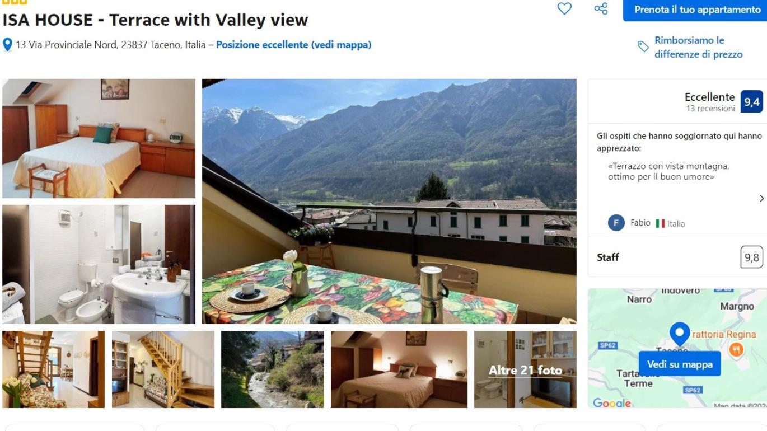Click Rimborsiamo le differenze di prezzo

pyautogui.click(x=699, y=48)
